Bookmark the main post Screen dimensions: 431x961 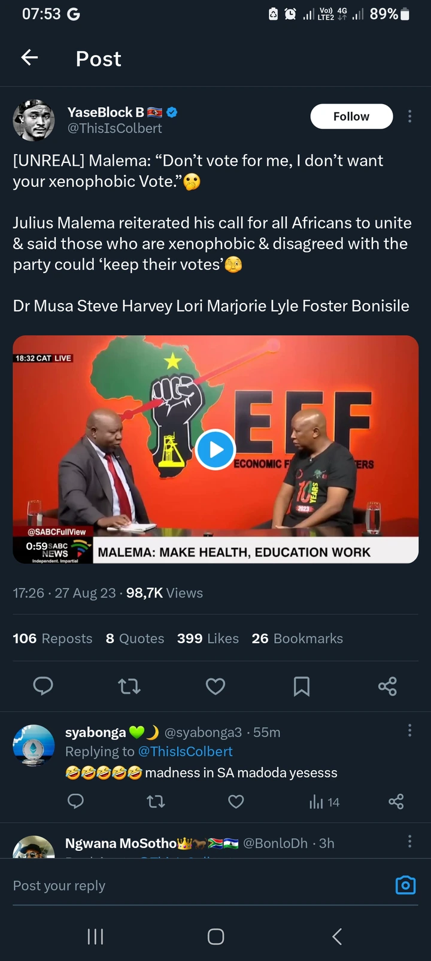(x=302, y=686)
